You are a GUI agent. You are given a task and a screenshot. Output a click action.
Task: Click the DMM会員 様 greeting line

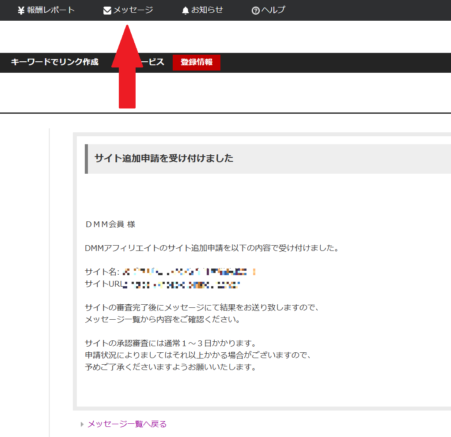[x=110, y=224]
